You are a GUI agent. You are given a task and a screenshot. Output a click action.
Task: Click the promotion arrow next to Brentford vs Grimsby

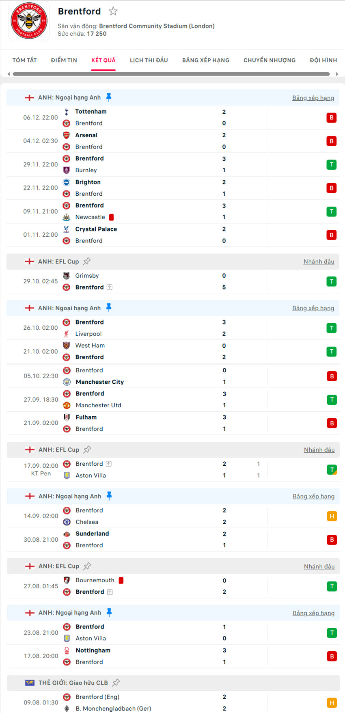pos(110,287)
